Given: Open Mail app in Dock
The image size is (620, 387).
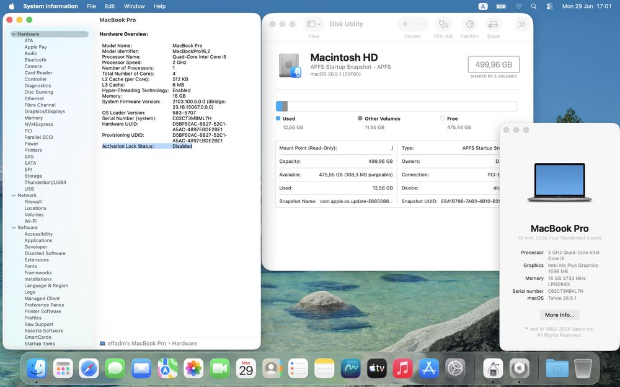Looking at the screenshot, I should 141,368.
